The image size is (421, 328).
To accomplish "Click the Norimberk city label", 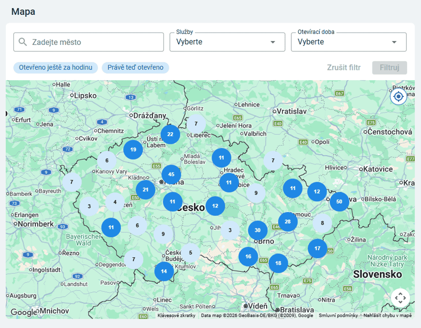I will click(36, 224).
